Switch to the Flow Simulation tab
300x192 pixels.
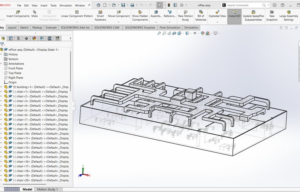tap(170, 28)
